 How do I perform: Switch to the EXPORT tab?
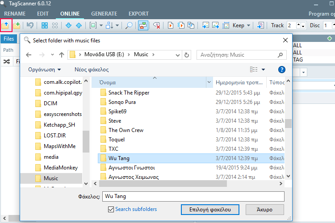pos(138,14)
